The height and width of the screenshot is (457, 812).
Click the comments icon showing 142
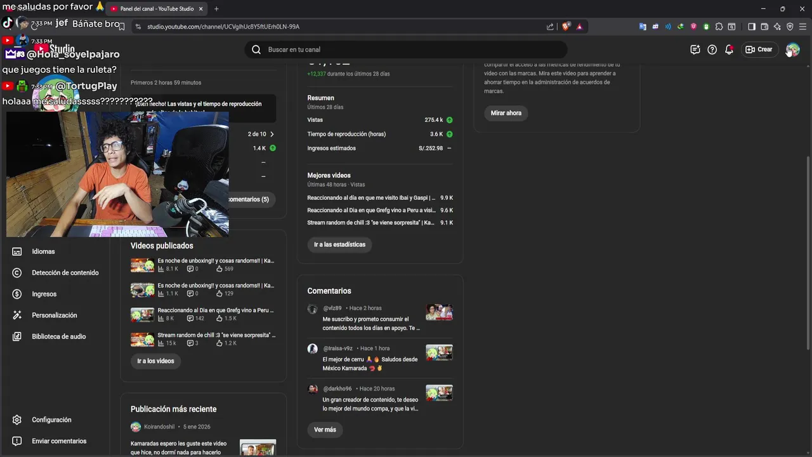(x=190, y=319)
